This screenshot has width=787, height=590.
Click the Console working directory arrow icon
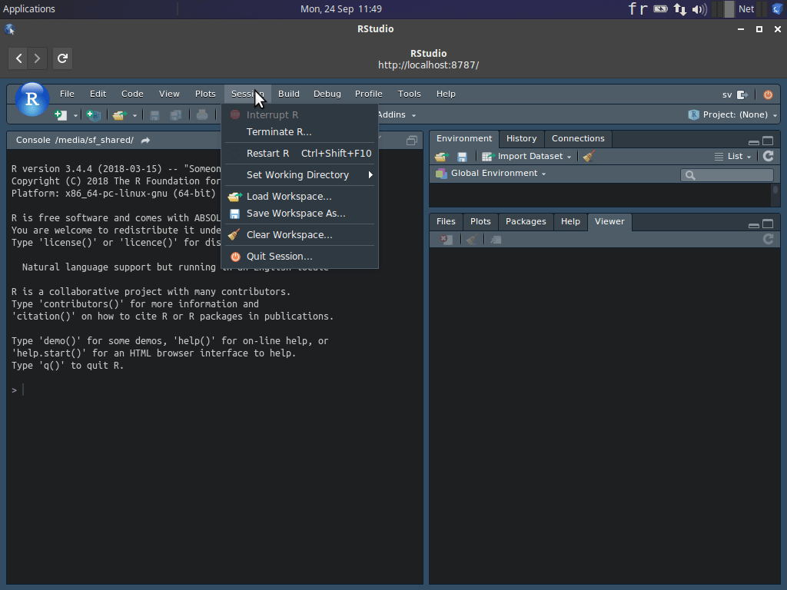[145, 141]
